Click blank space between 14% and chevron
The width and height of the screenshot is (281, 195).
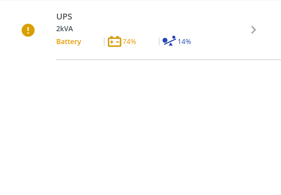[x=221, y=42]
